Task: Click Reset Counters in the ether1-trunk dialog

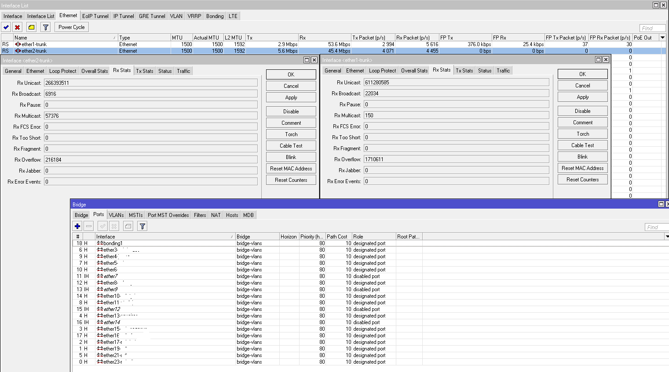Action: 583,180
